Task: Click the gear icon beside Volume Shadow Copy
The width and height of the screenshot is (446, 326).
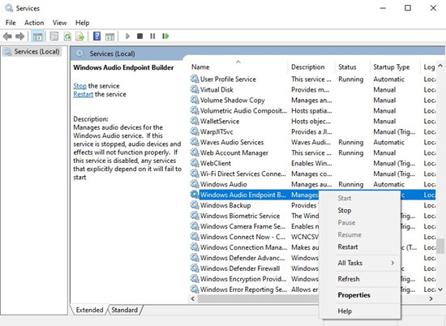Action: pos(195,100)
